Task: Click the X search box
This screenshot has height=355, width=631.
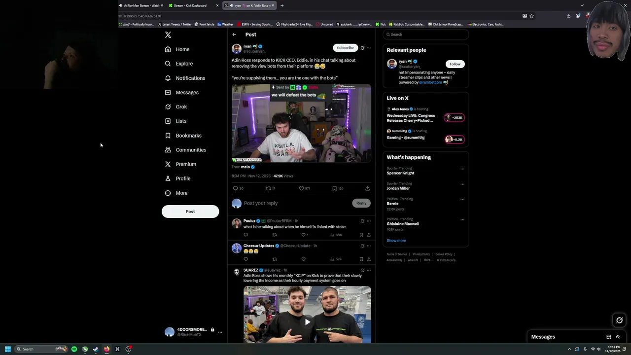Action: [426, 35]
